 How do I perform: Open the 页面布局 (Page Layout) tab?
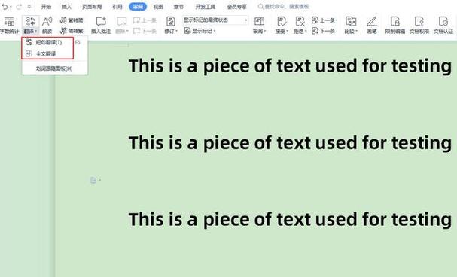click(x=92, y=7)
